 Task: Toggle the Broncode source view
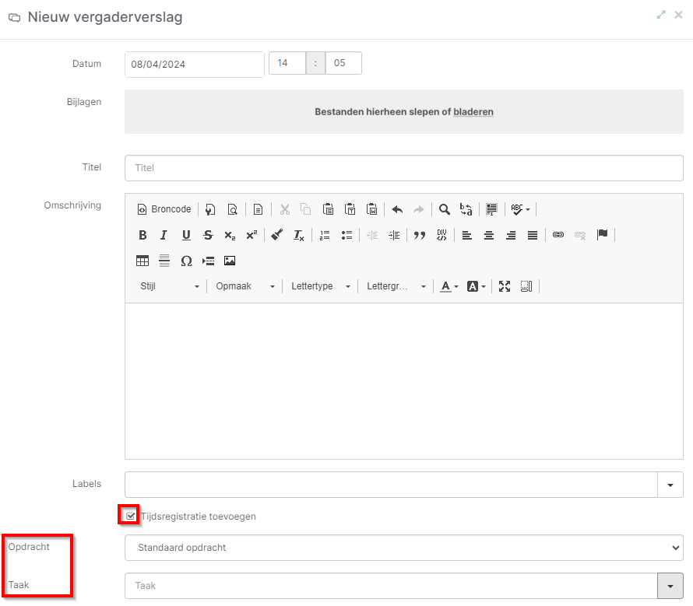pos(164,209)
